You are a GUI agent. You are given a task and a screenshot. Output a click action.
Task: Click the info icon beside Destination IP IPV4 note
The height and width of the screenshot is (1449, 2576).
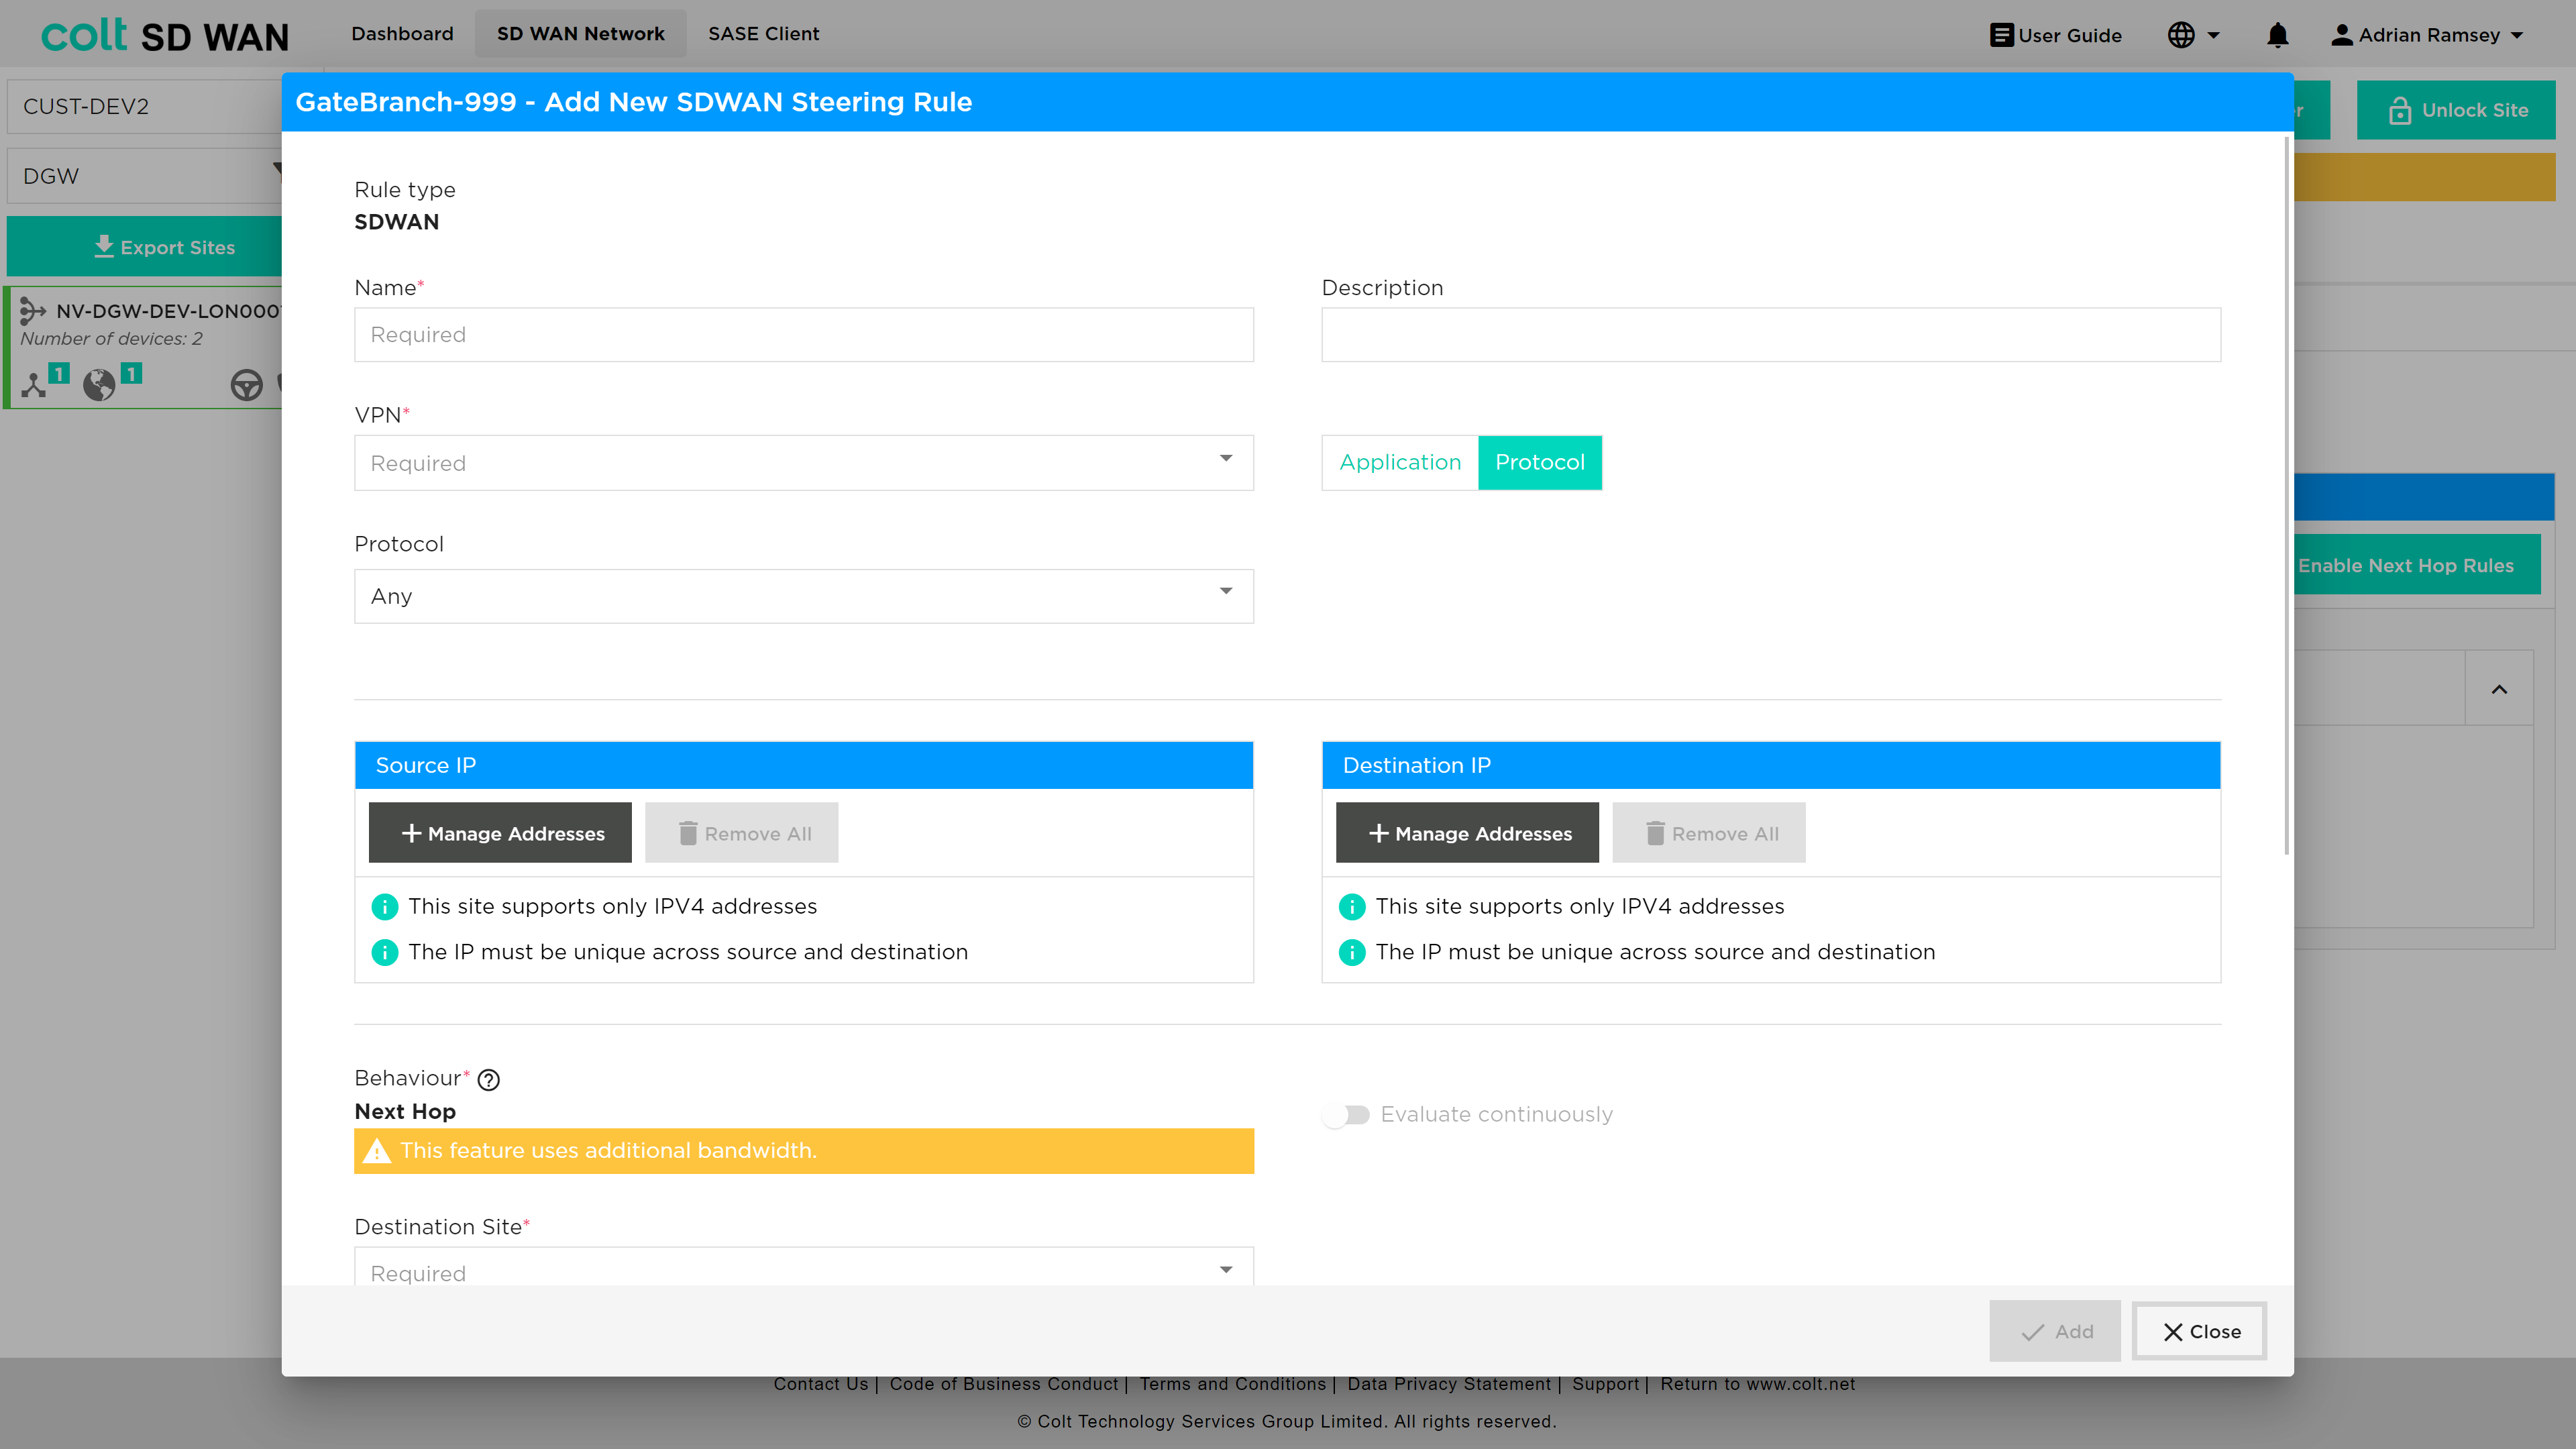[1351, 907]
